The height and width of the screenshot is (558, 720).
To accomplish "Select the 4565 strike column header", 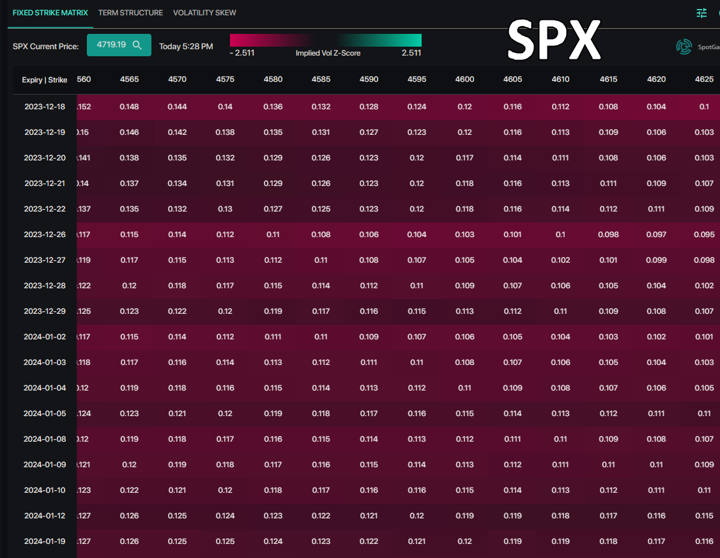I will 130,79.
